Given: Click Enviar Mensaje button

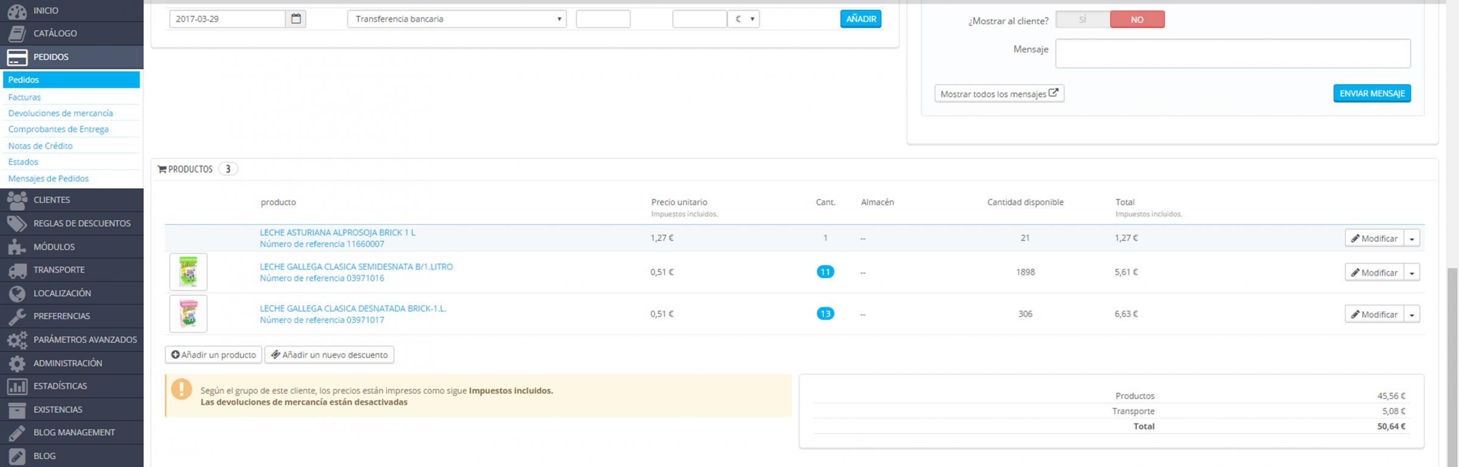Looking at the screenshot, I should point(1372,94).
